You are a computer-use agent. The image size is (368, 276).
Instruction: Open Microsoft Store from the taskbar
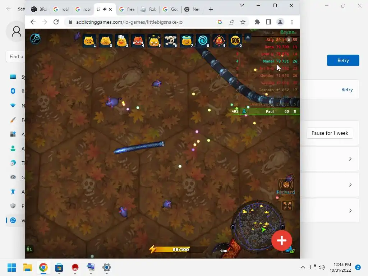coord(59,267)
